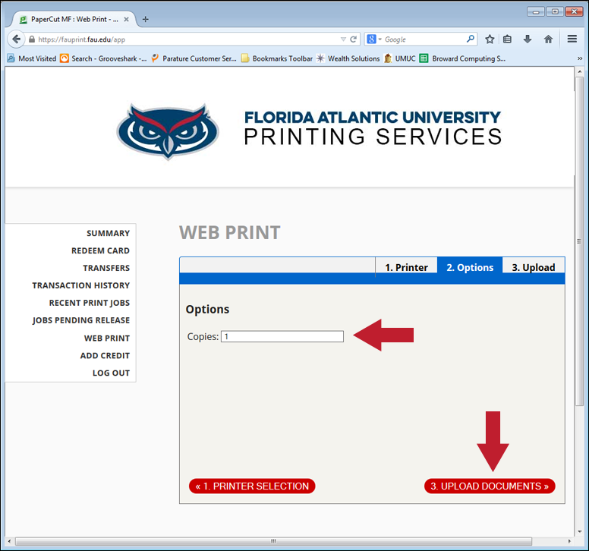Click the search magnifier icon in search box
589x551 pixels.
click(471, 39)
